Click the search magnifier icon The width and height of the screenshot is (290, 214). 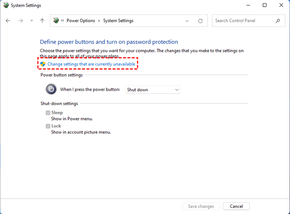point(278,21)
